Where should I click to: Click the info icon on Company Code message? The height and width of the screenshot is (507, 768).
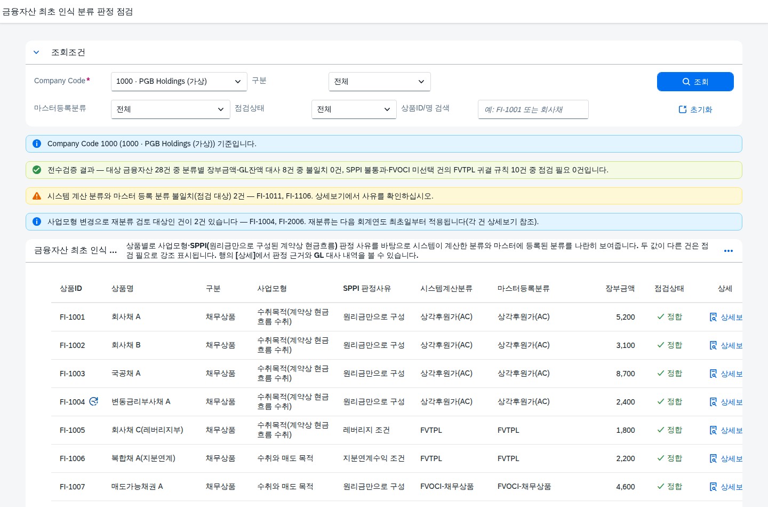(x=37, y=144)
